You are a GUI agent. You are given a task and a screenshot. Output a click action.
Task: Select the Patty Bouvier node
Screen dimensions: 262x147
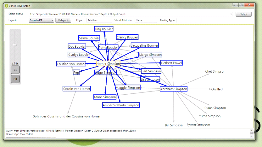tap(108, 47)
